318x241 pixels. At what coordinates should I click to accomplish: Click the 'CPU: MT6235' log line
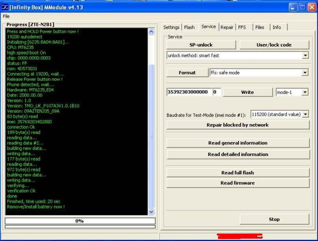tap(20, 47)
